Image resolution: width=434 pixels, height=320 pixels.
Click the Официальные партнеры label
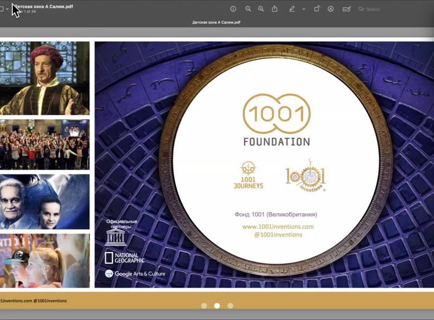(122, 224)
